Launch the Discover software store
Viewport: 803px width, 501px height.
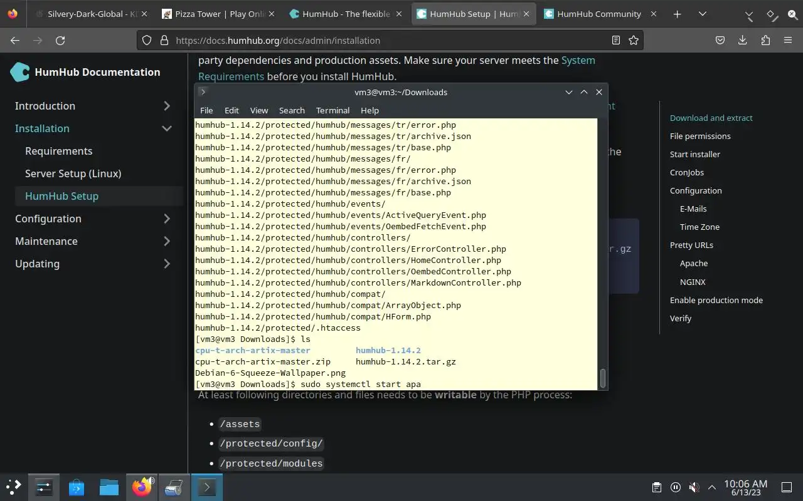(x=77, y=487)
